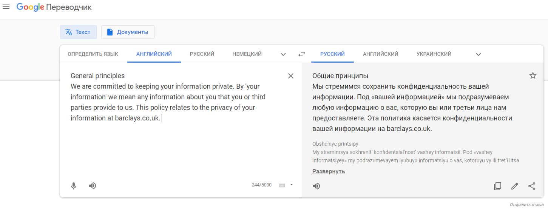This screenshot has width=548, height=211.
Task: Click into the English source text field
Action: 170,143
